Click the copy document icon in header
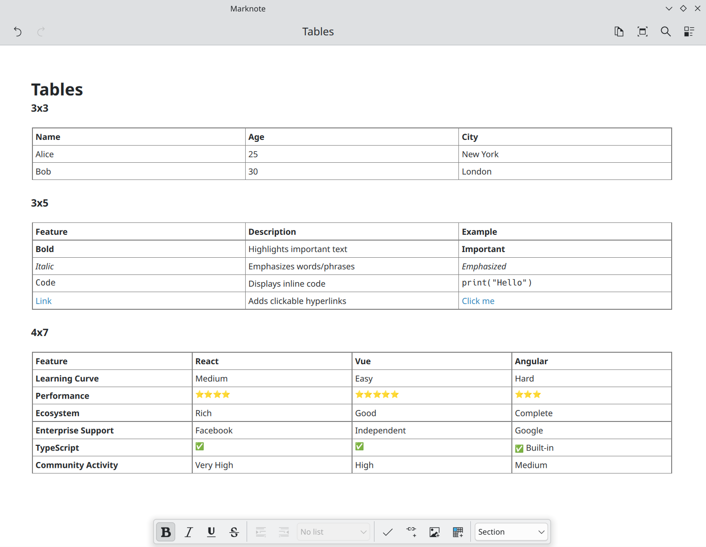Image resolution: width=706 pixels, height=547 pixels. coord(619,32)
